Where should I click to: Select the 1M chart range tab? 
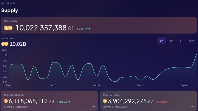162,41
